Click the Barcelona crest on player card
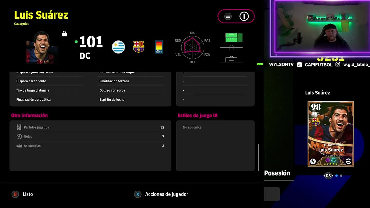 click(315, 121)
